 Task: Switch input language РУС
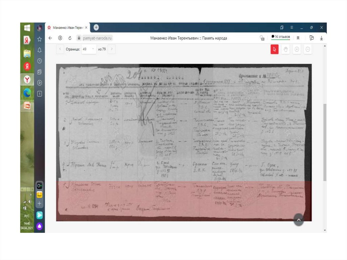point(27,216)
